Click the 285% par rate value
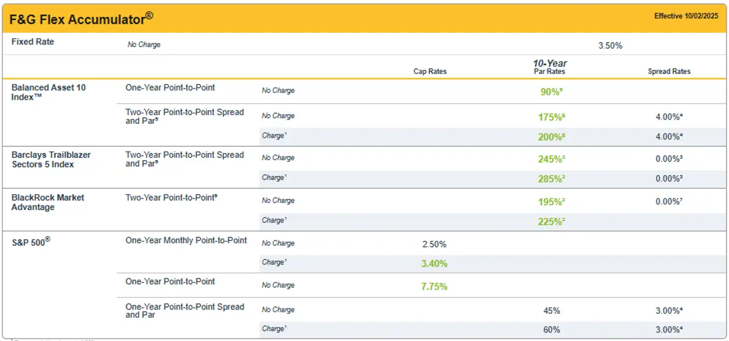 (552, 179)
